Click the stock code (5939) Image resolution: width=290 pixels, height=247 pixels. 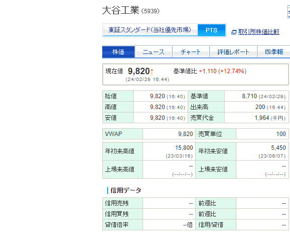click(x=150, y=11)
